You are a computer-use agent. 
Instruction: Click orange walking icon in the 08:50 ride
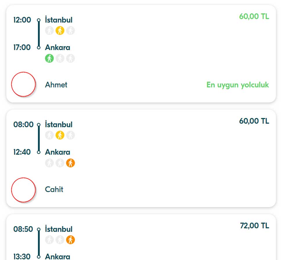pyautogui.click(x=70, y=240)
